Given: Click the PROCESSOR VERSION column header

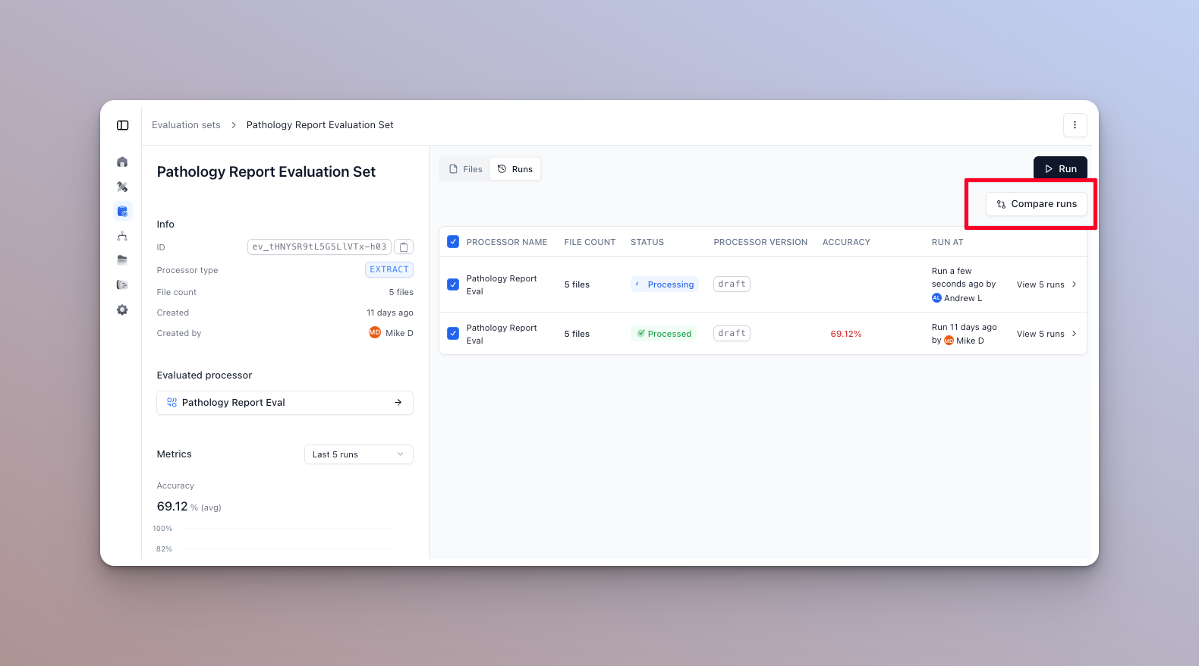Looking at the screenshot, I should tap(760, 242).
